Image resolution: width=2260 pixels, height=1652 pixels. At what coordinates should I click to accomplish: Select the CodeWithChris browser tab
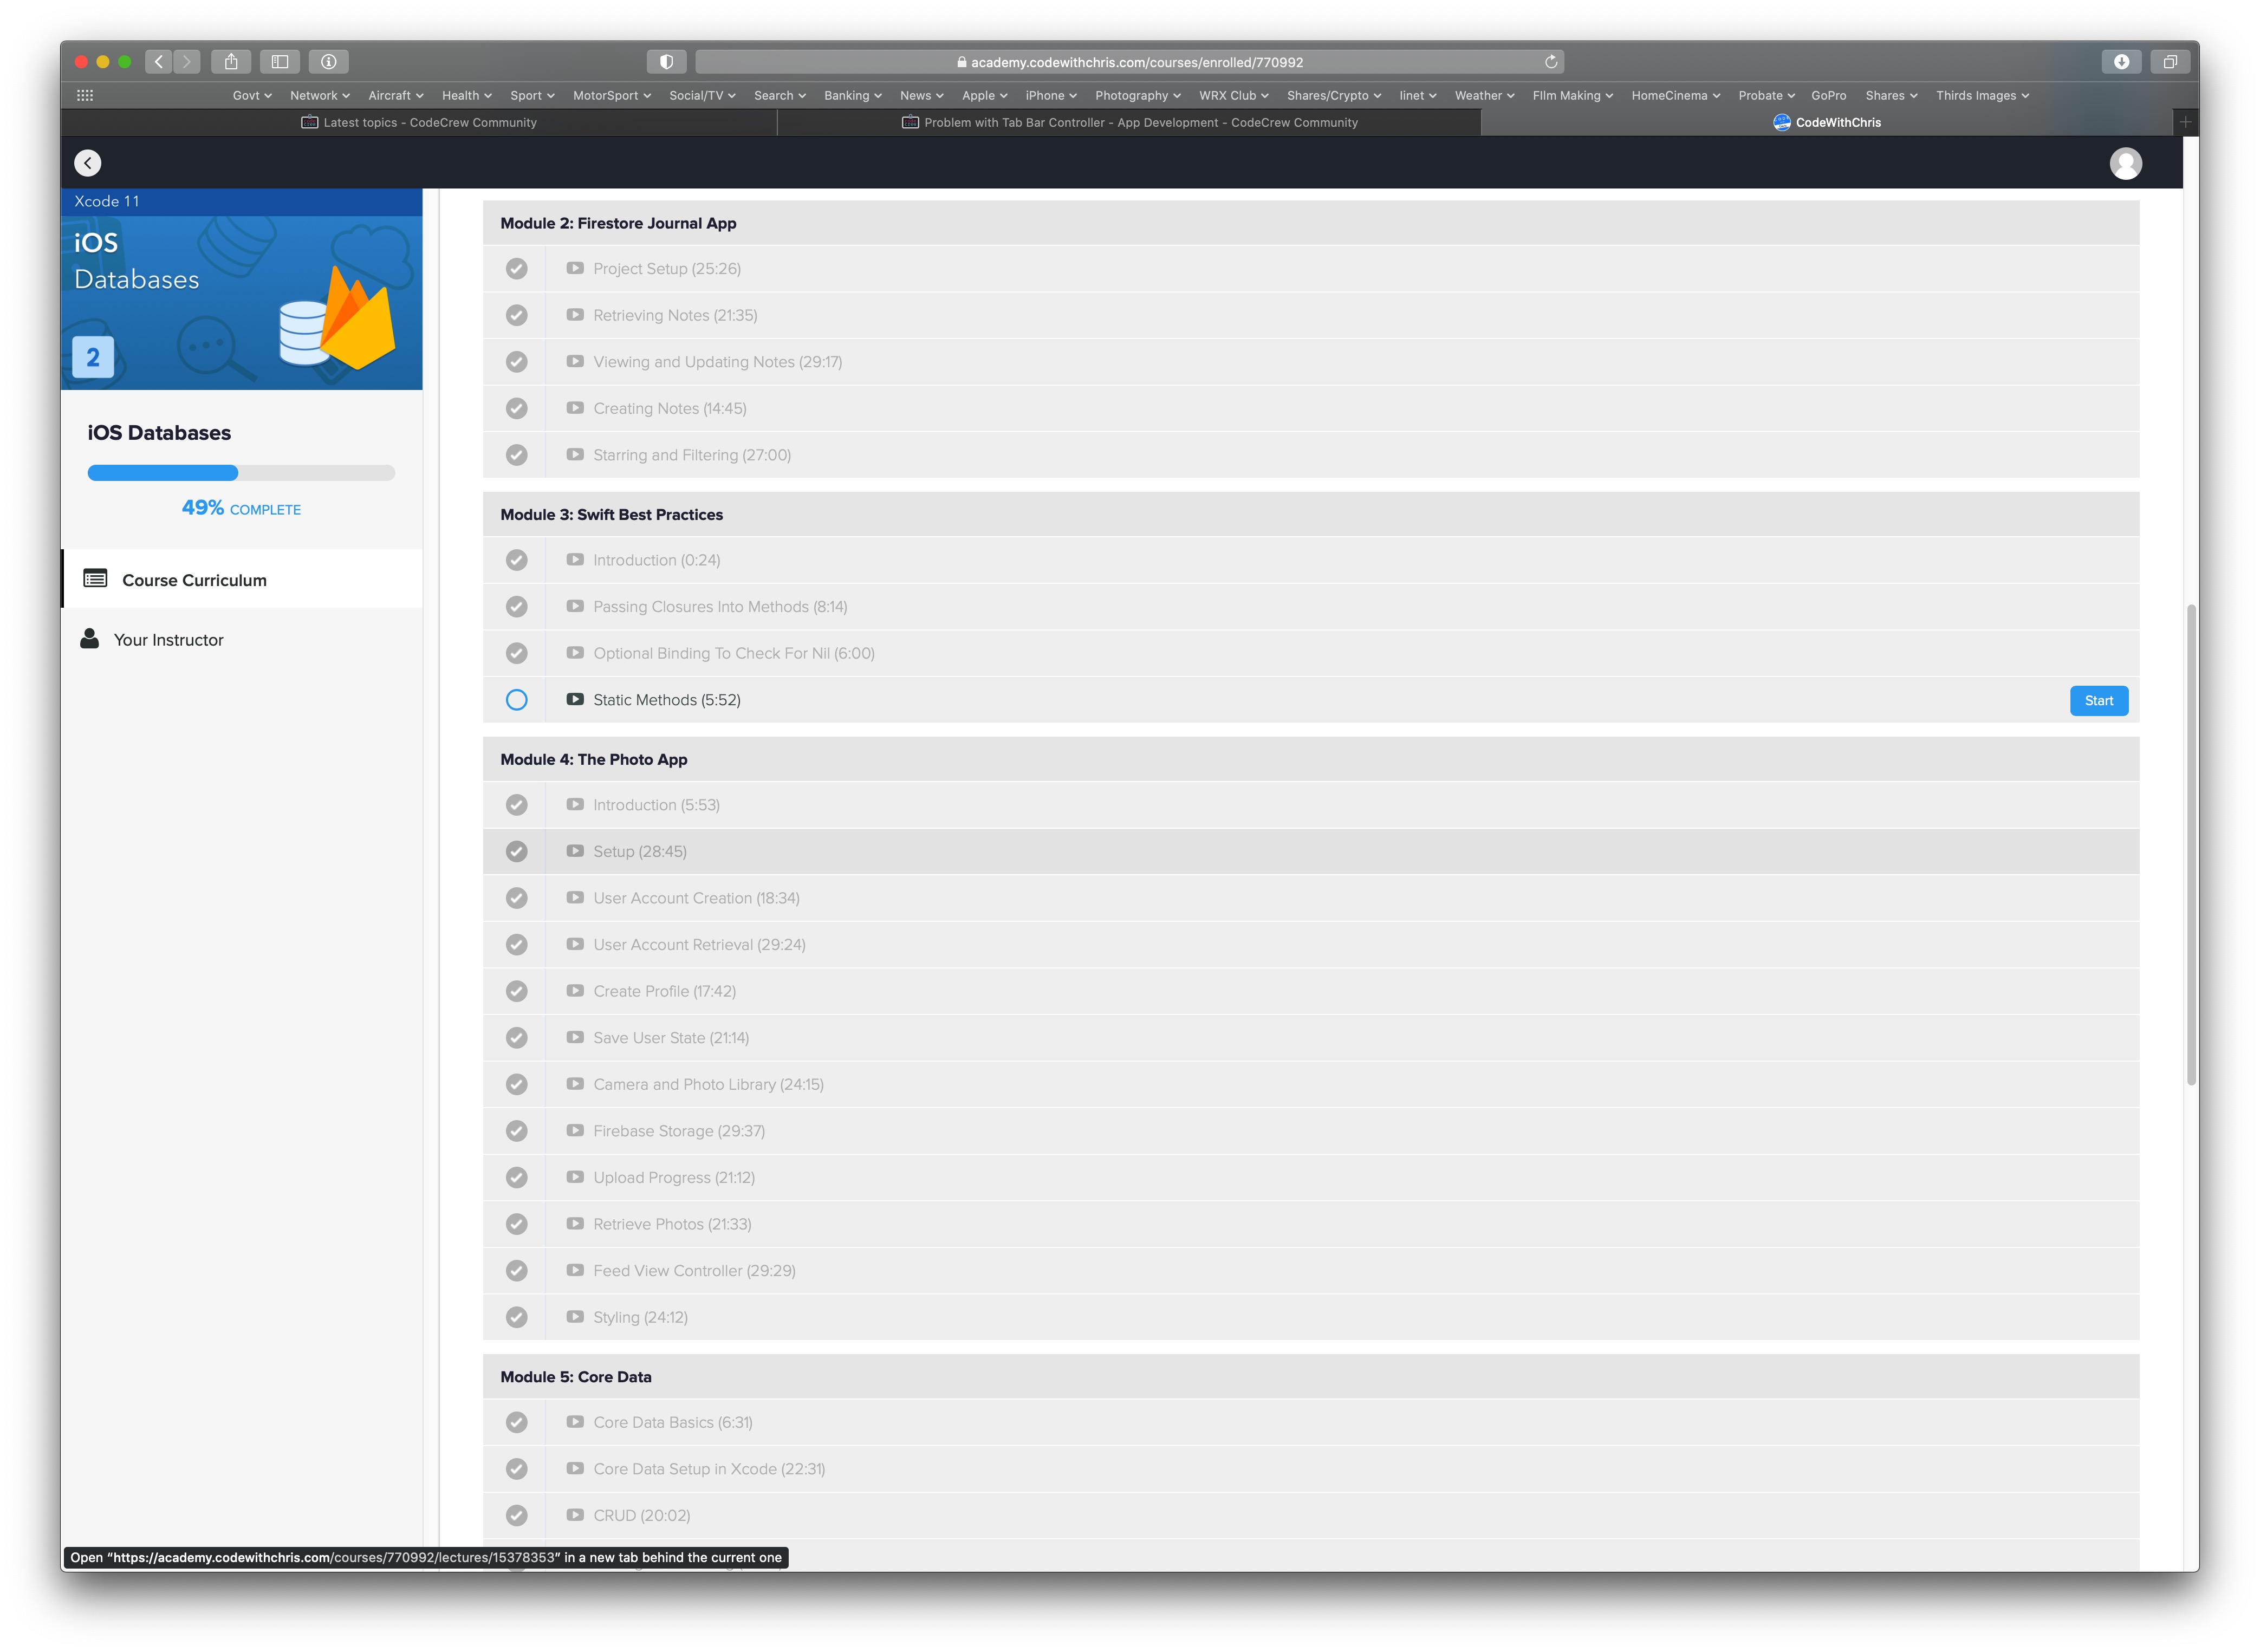1826,122
